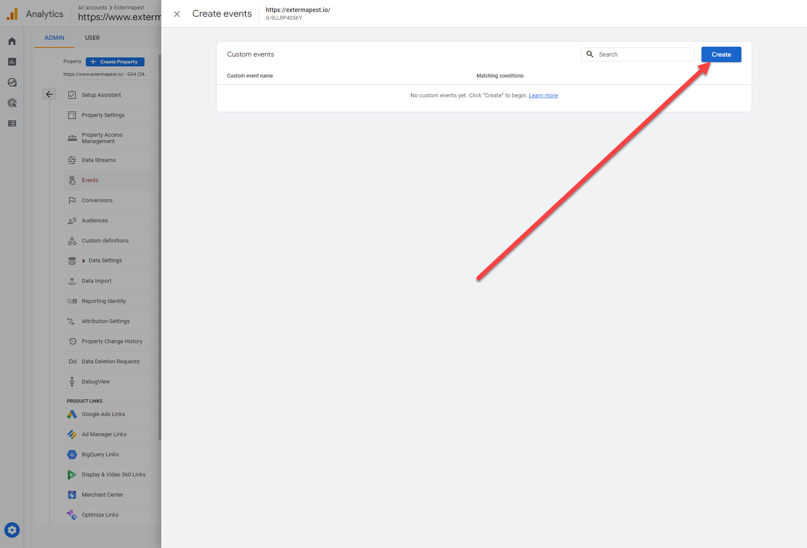Click the back arrow in property column
This screenshot has height=548, width=807.
tap(49, 94)
